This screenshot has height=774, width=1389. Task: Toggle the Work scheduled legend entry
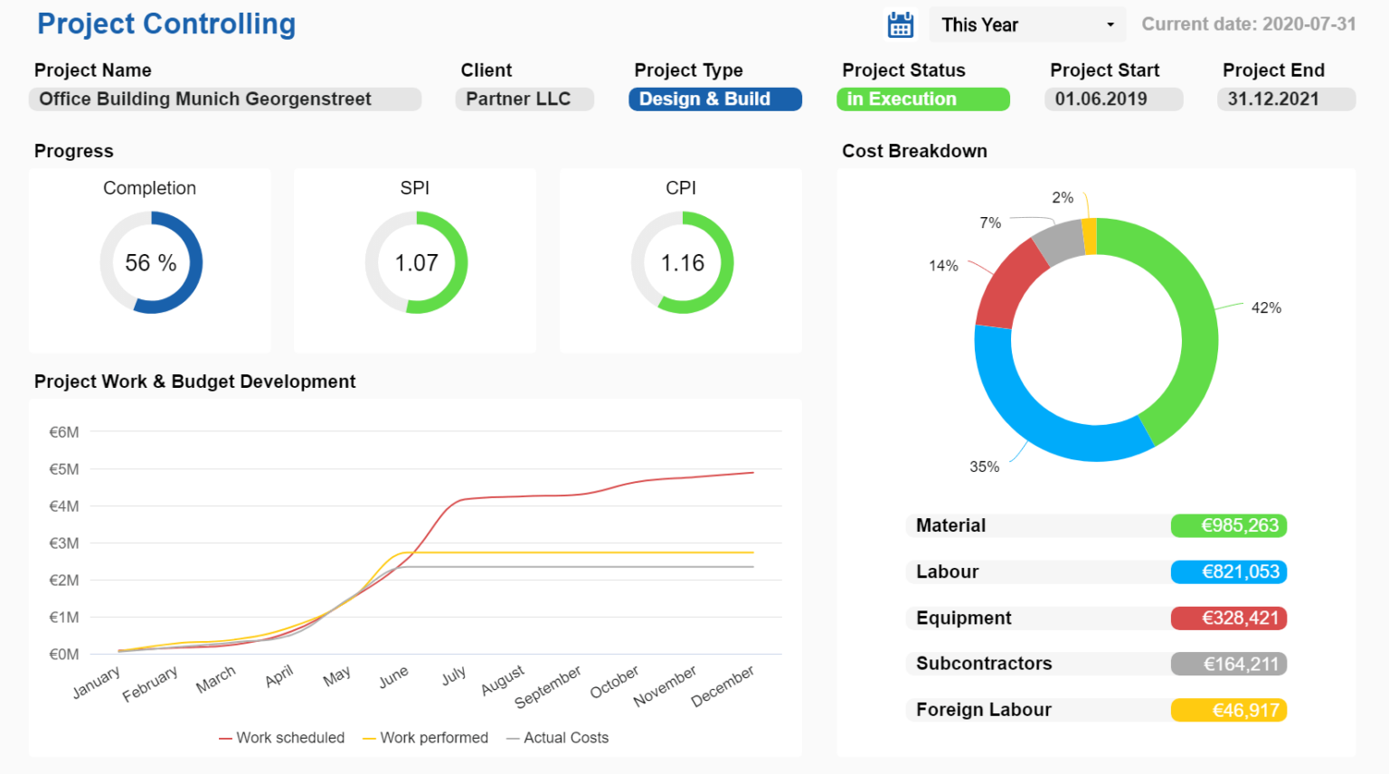(282, 737)
